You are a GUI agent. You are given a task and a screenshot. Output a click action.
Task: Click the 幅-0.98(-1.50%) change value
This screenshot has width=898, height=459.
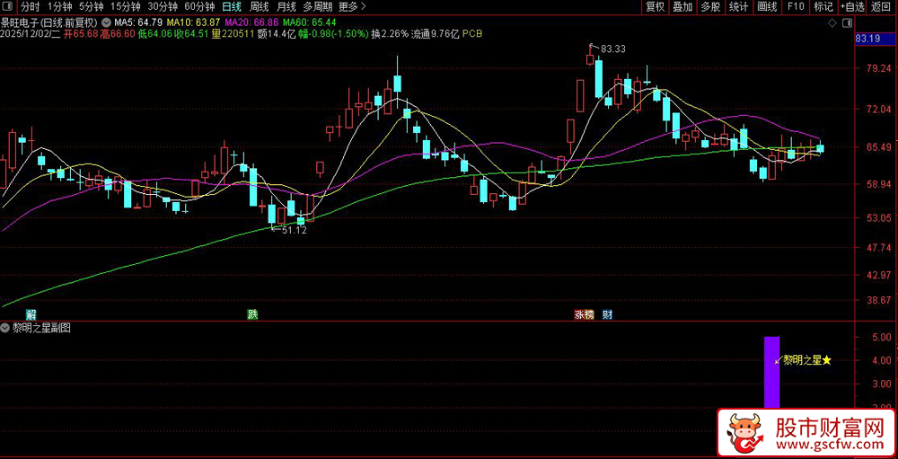[333, 34]
